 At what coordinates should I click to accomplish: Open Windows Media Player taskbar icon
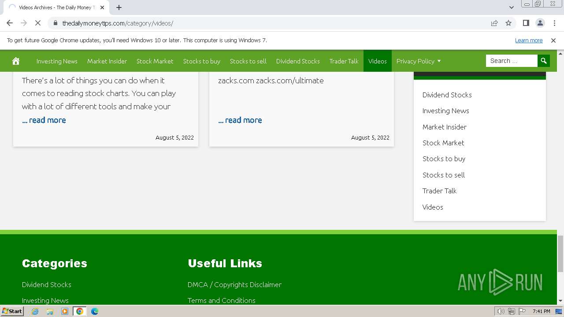click(x=65, y=311)
